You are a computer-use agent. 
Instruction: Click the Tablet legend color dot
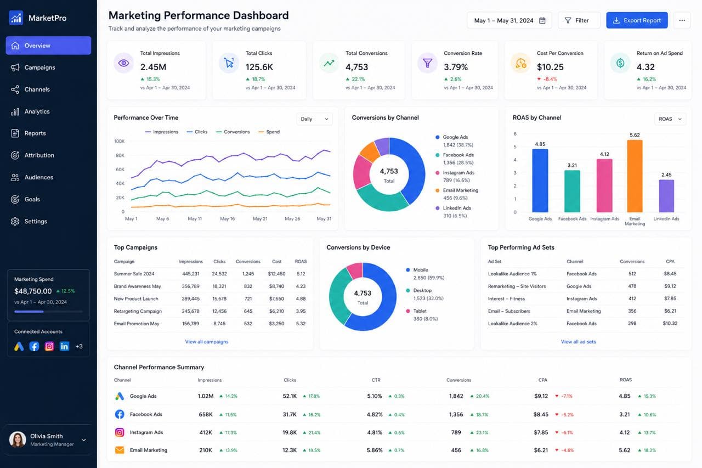[x=408, y=311]
